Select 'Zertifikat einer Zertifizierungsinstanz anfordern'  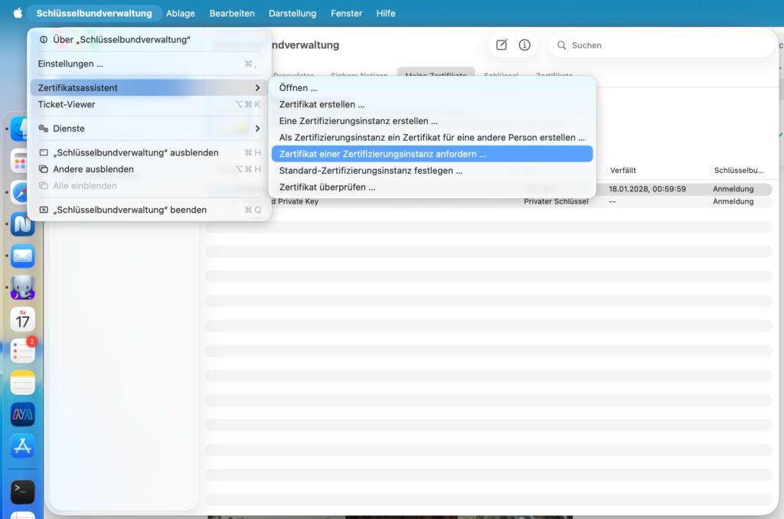click(432, 154)
